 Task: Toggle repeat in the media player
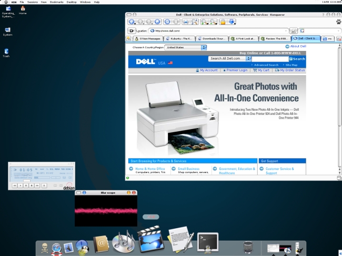[61, 186]
